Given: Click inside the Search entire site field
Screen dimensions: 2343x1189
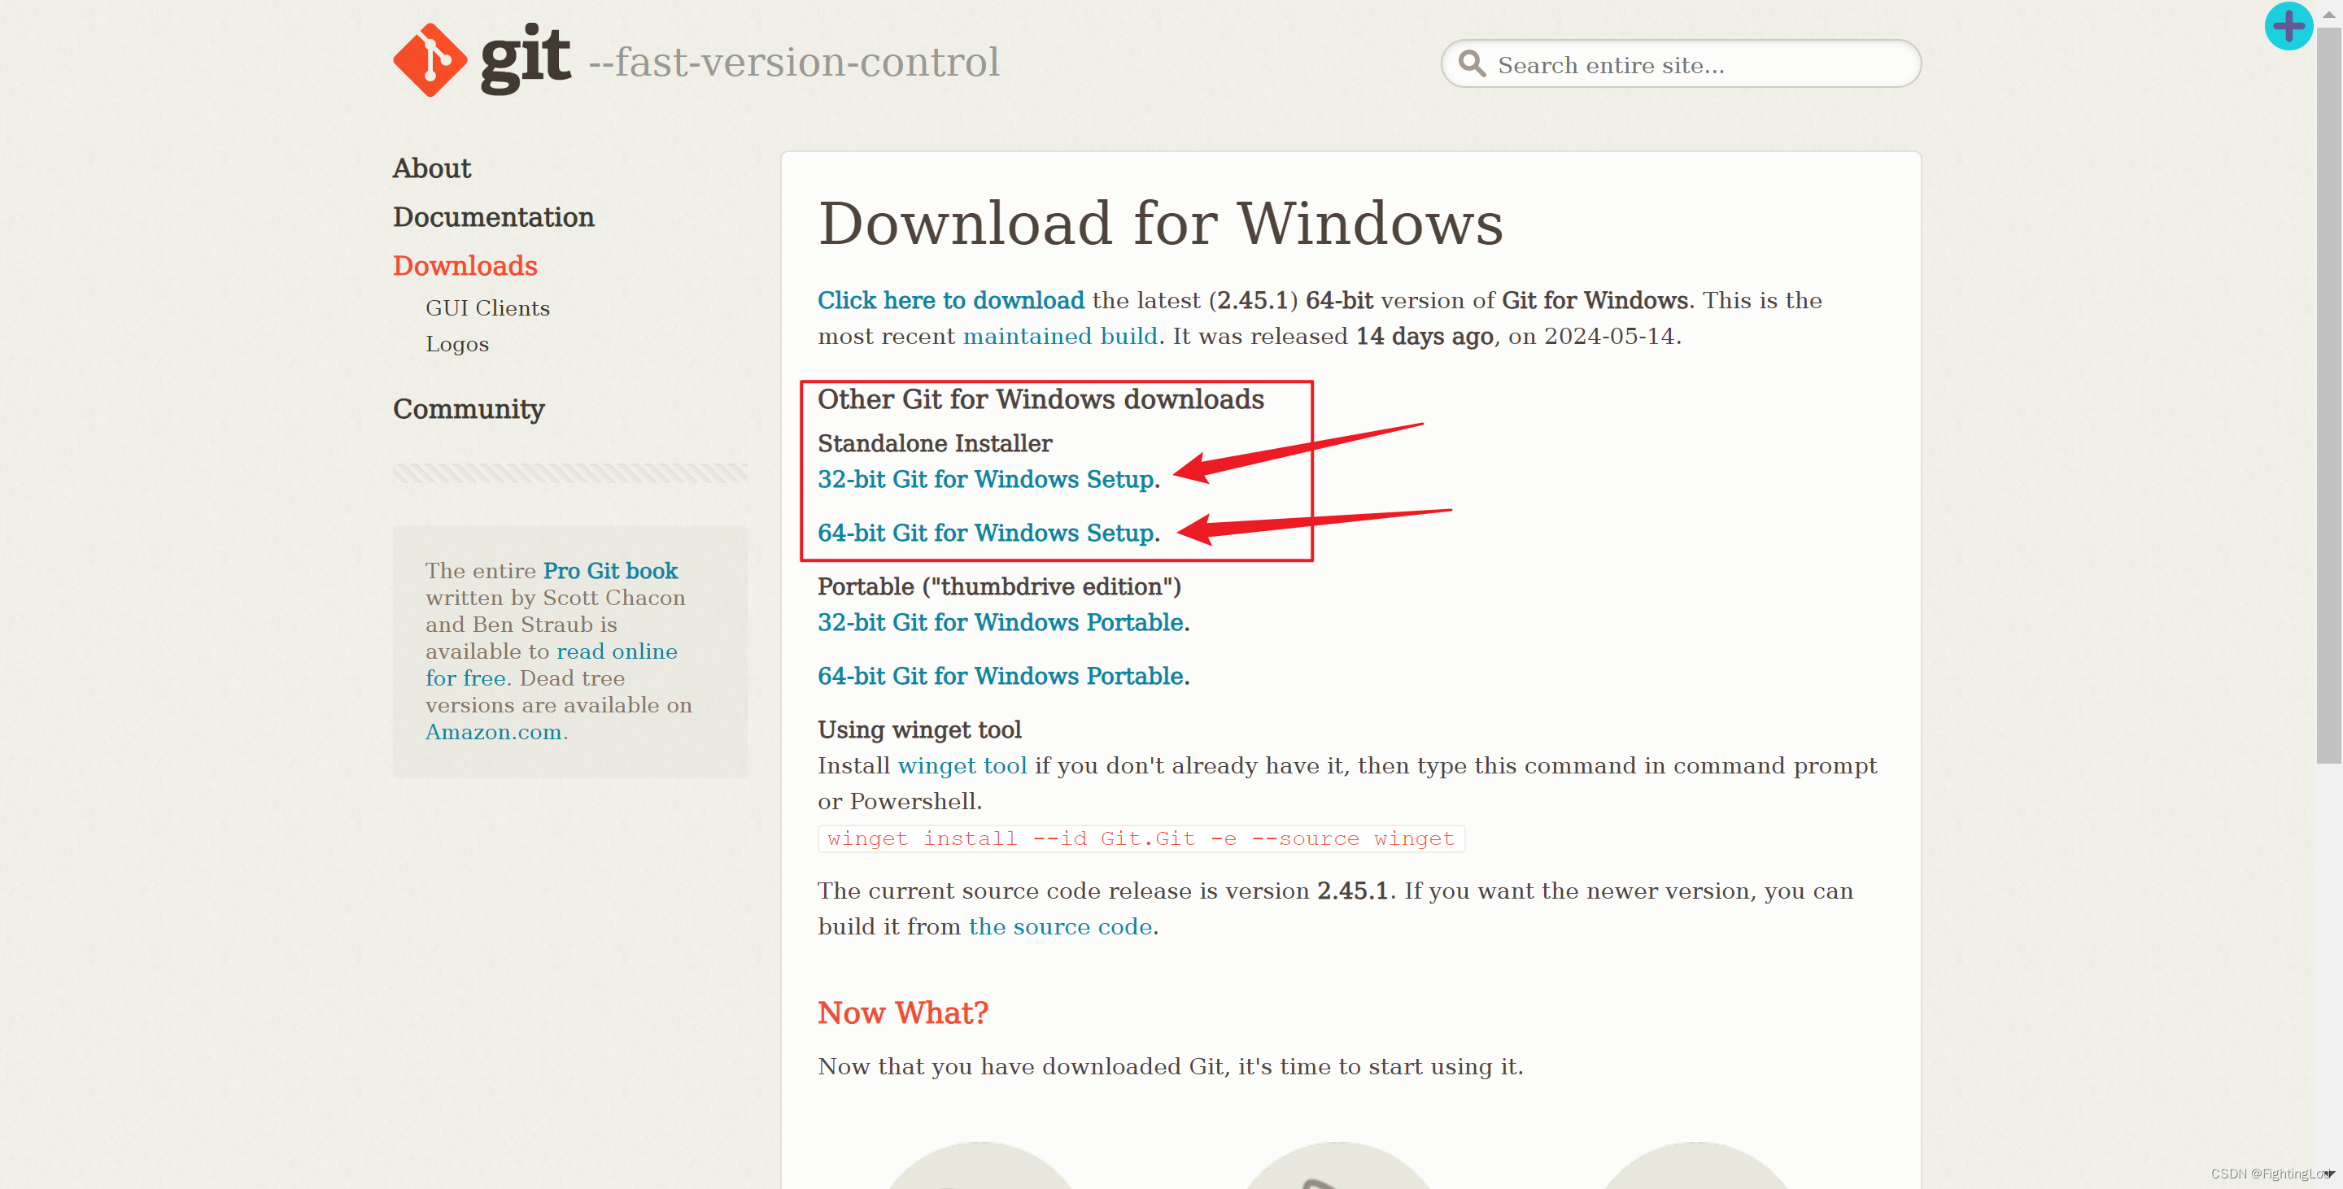Looking at the screenshot, I should tap(1681, 63).
